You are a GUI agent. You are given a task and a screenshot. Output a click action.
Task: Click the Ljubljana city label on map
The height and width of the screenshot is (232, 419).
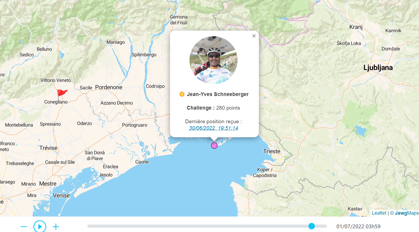coord(378,68)
